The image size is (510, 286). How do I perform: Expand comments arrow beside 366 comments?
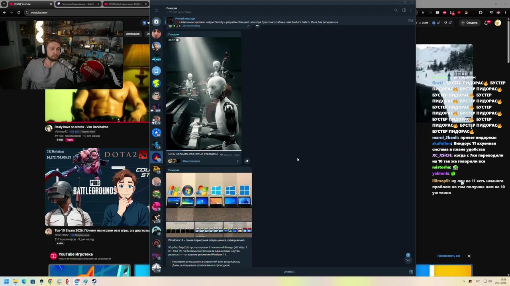pos(237,161)
